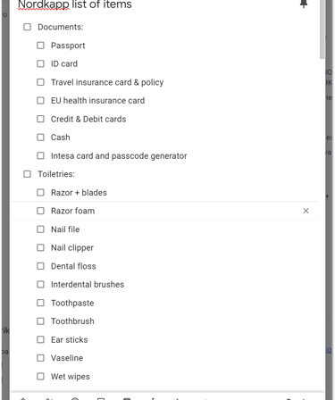Select the Nail clipper item text
Image resolution: width=335 pixels, height=400 pixels.
72,248
